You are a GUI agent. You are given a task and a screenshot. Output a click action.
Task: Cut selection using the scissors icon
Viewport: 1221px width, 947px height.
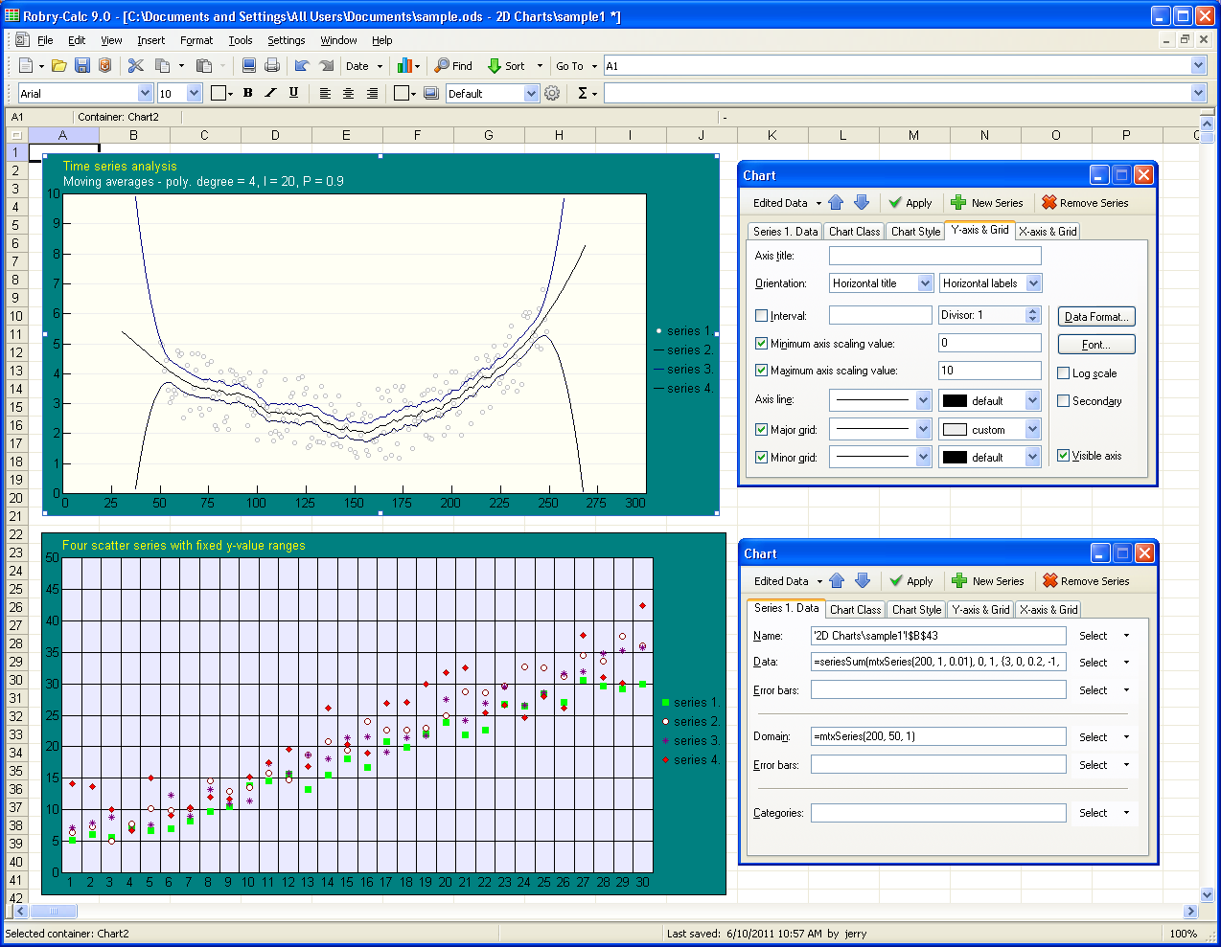pos(136,66)
